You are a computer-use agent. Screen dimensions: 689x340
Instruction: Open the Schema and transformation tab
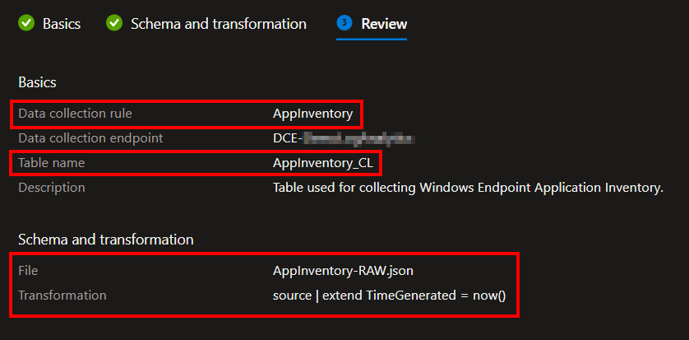tap(218, 24)
